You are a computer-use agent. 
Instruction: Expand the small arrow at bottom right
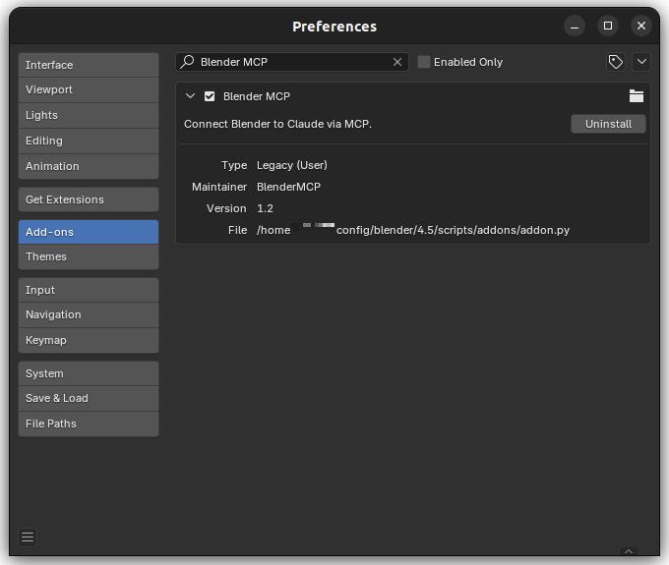coord(629,551)
